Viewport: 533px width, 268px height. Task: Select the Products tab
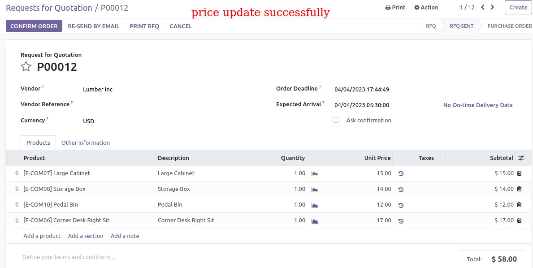[38, 143]
